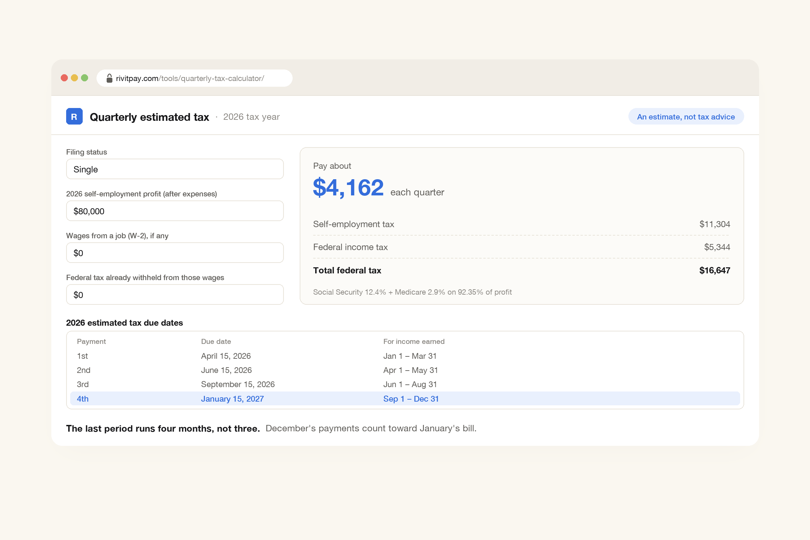Click the green maximize window dot
The height and width of the screenshot is (540, 810).
pyautogui.click(x=85, y=78)
